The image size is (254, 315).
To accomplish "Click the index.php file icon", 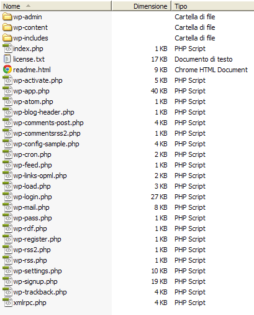I will [7, 49].
